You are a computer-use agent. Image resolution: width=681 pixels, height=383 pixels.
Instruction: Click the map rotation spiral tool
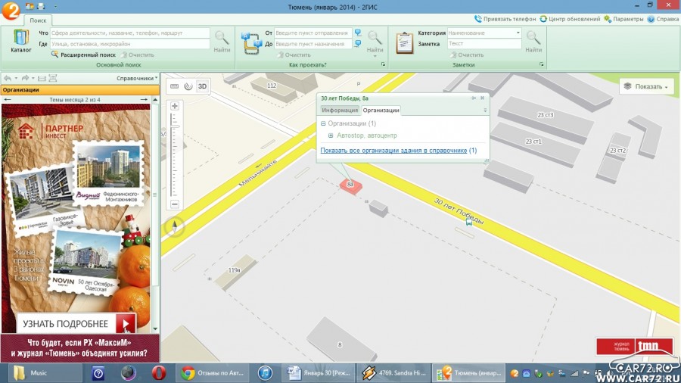click(188, 86)
